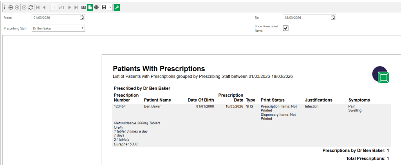401x165 pixels.
Task: Open the export format dropdown arrow
Action: (x=110, y=7)
